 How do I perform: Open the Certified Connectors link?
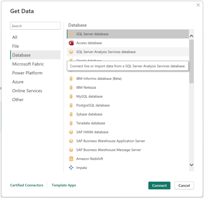[x=27, y=185]
